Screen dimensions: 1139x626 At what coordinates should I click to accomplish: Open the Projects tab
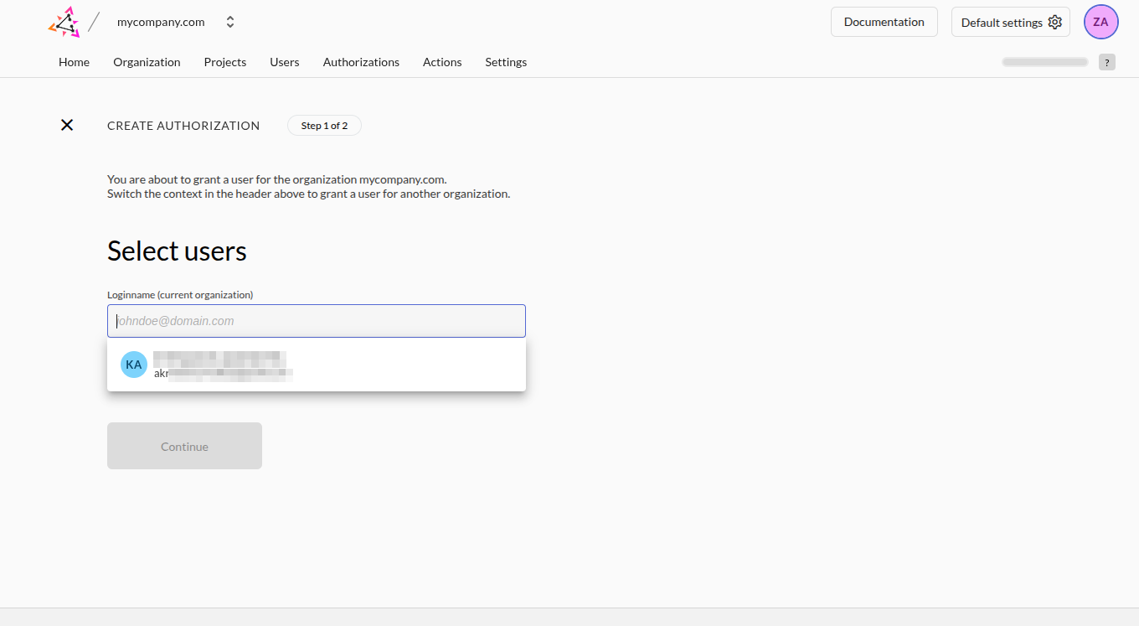(225, 62)
